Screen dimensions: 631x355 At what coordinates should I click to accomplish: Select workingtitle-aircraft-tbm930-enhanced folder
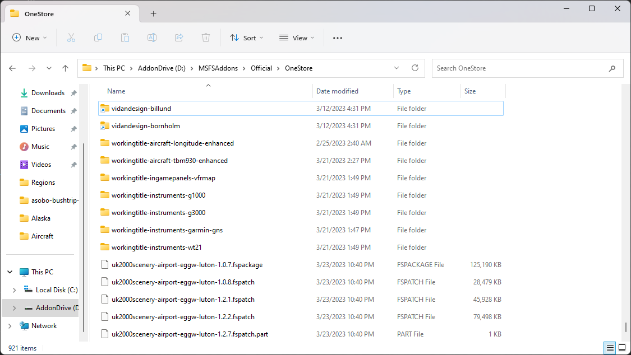(301, 161)
